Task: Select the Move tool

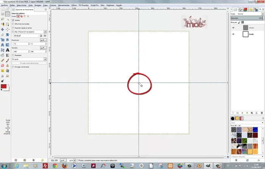Action: 3,29
